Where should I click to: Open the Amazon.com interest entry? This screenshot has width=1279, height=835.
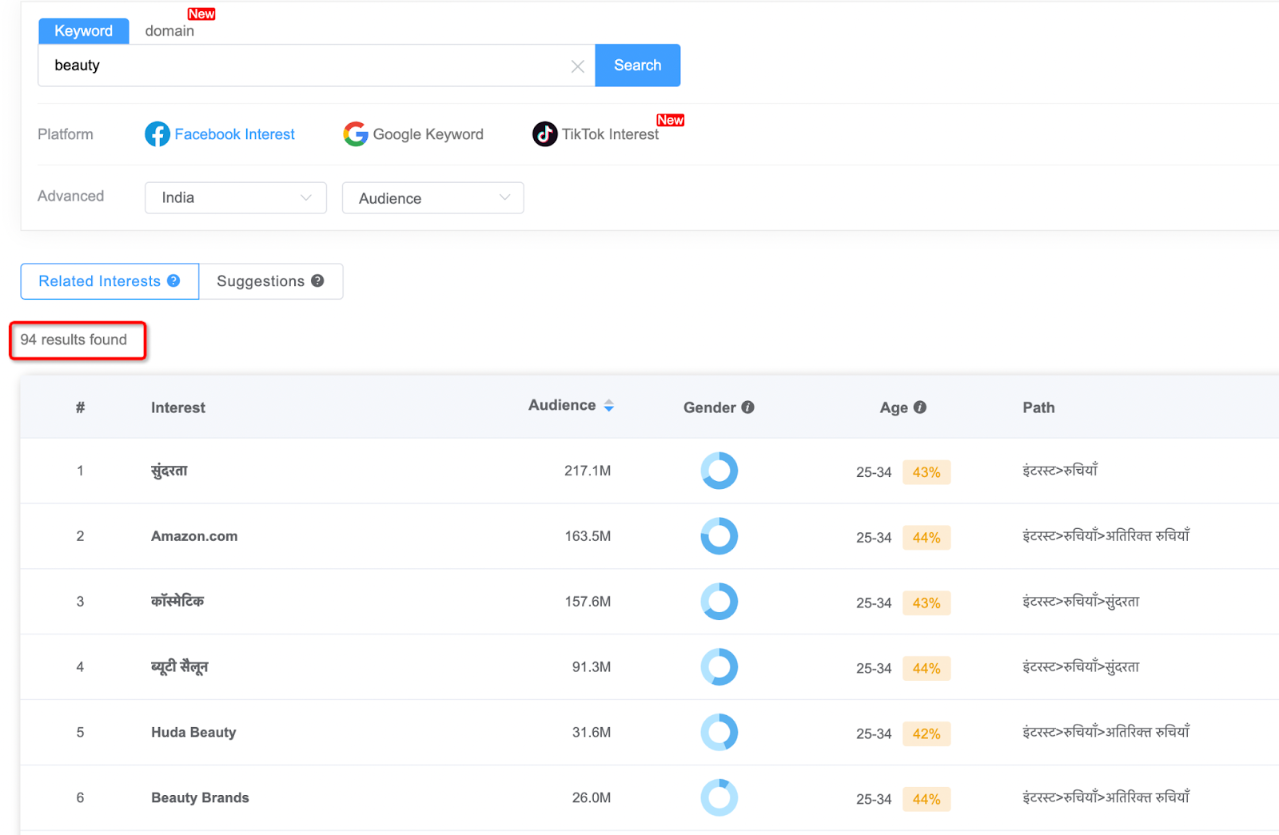click(x=193, y=536)
